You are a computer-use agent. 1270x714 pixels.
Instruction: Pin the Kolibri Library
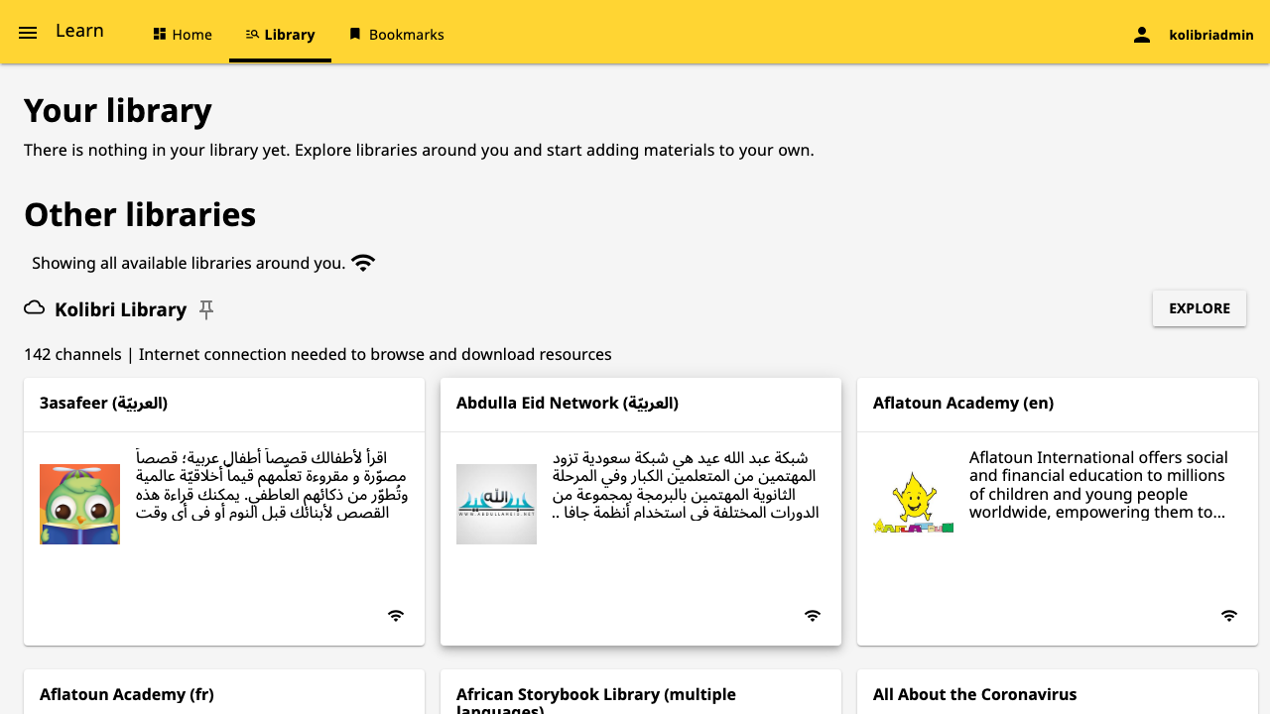[206, 309]
